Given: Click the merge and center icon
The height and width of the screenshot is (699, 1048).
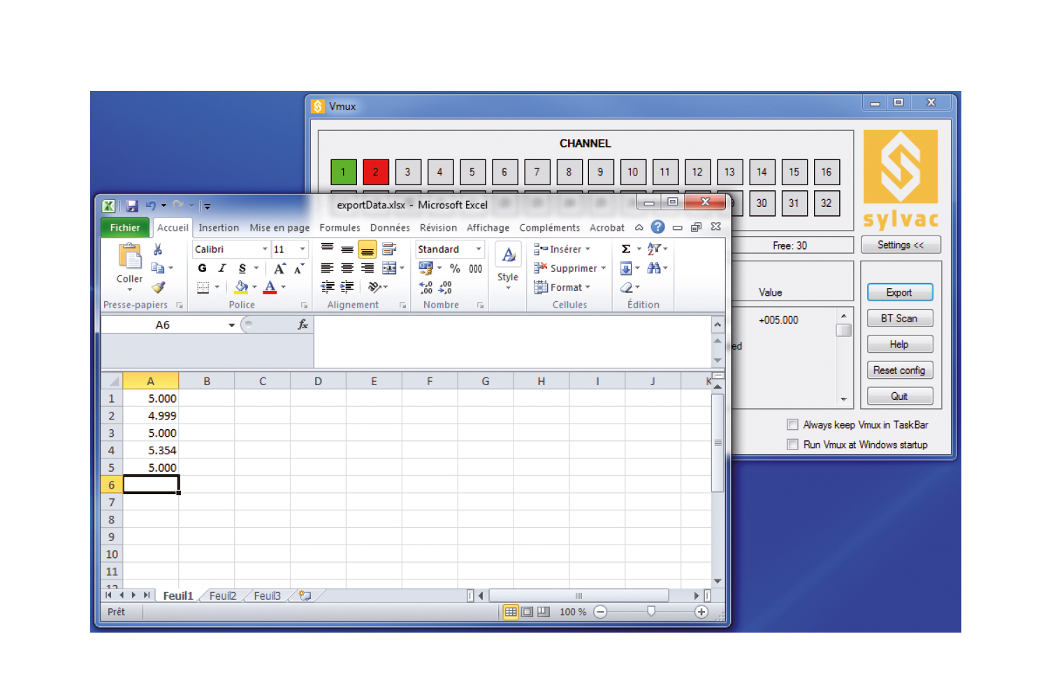Looking at the screenshot, I should click(389, 268).
